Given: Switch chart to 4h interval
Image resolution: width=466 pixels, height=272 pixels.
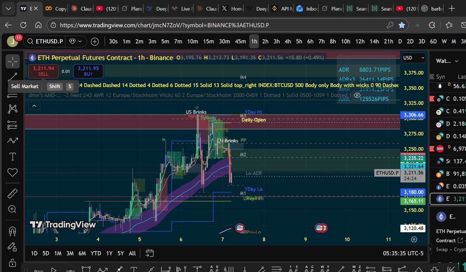Looking at the screenshot, I should click(x=288, y=42).
